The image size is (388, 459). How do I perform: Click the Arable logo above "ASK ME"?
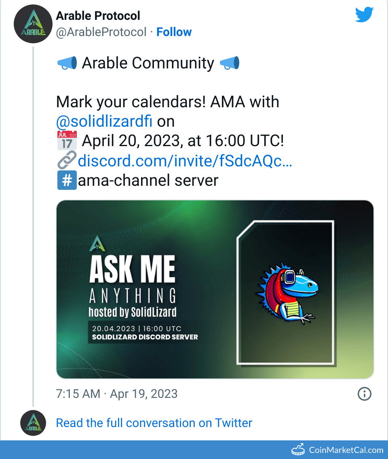(97, 243)
